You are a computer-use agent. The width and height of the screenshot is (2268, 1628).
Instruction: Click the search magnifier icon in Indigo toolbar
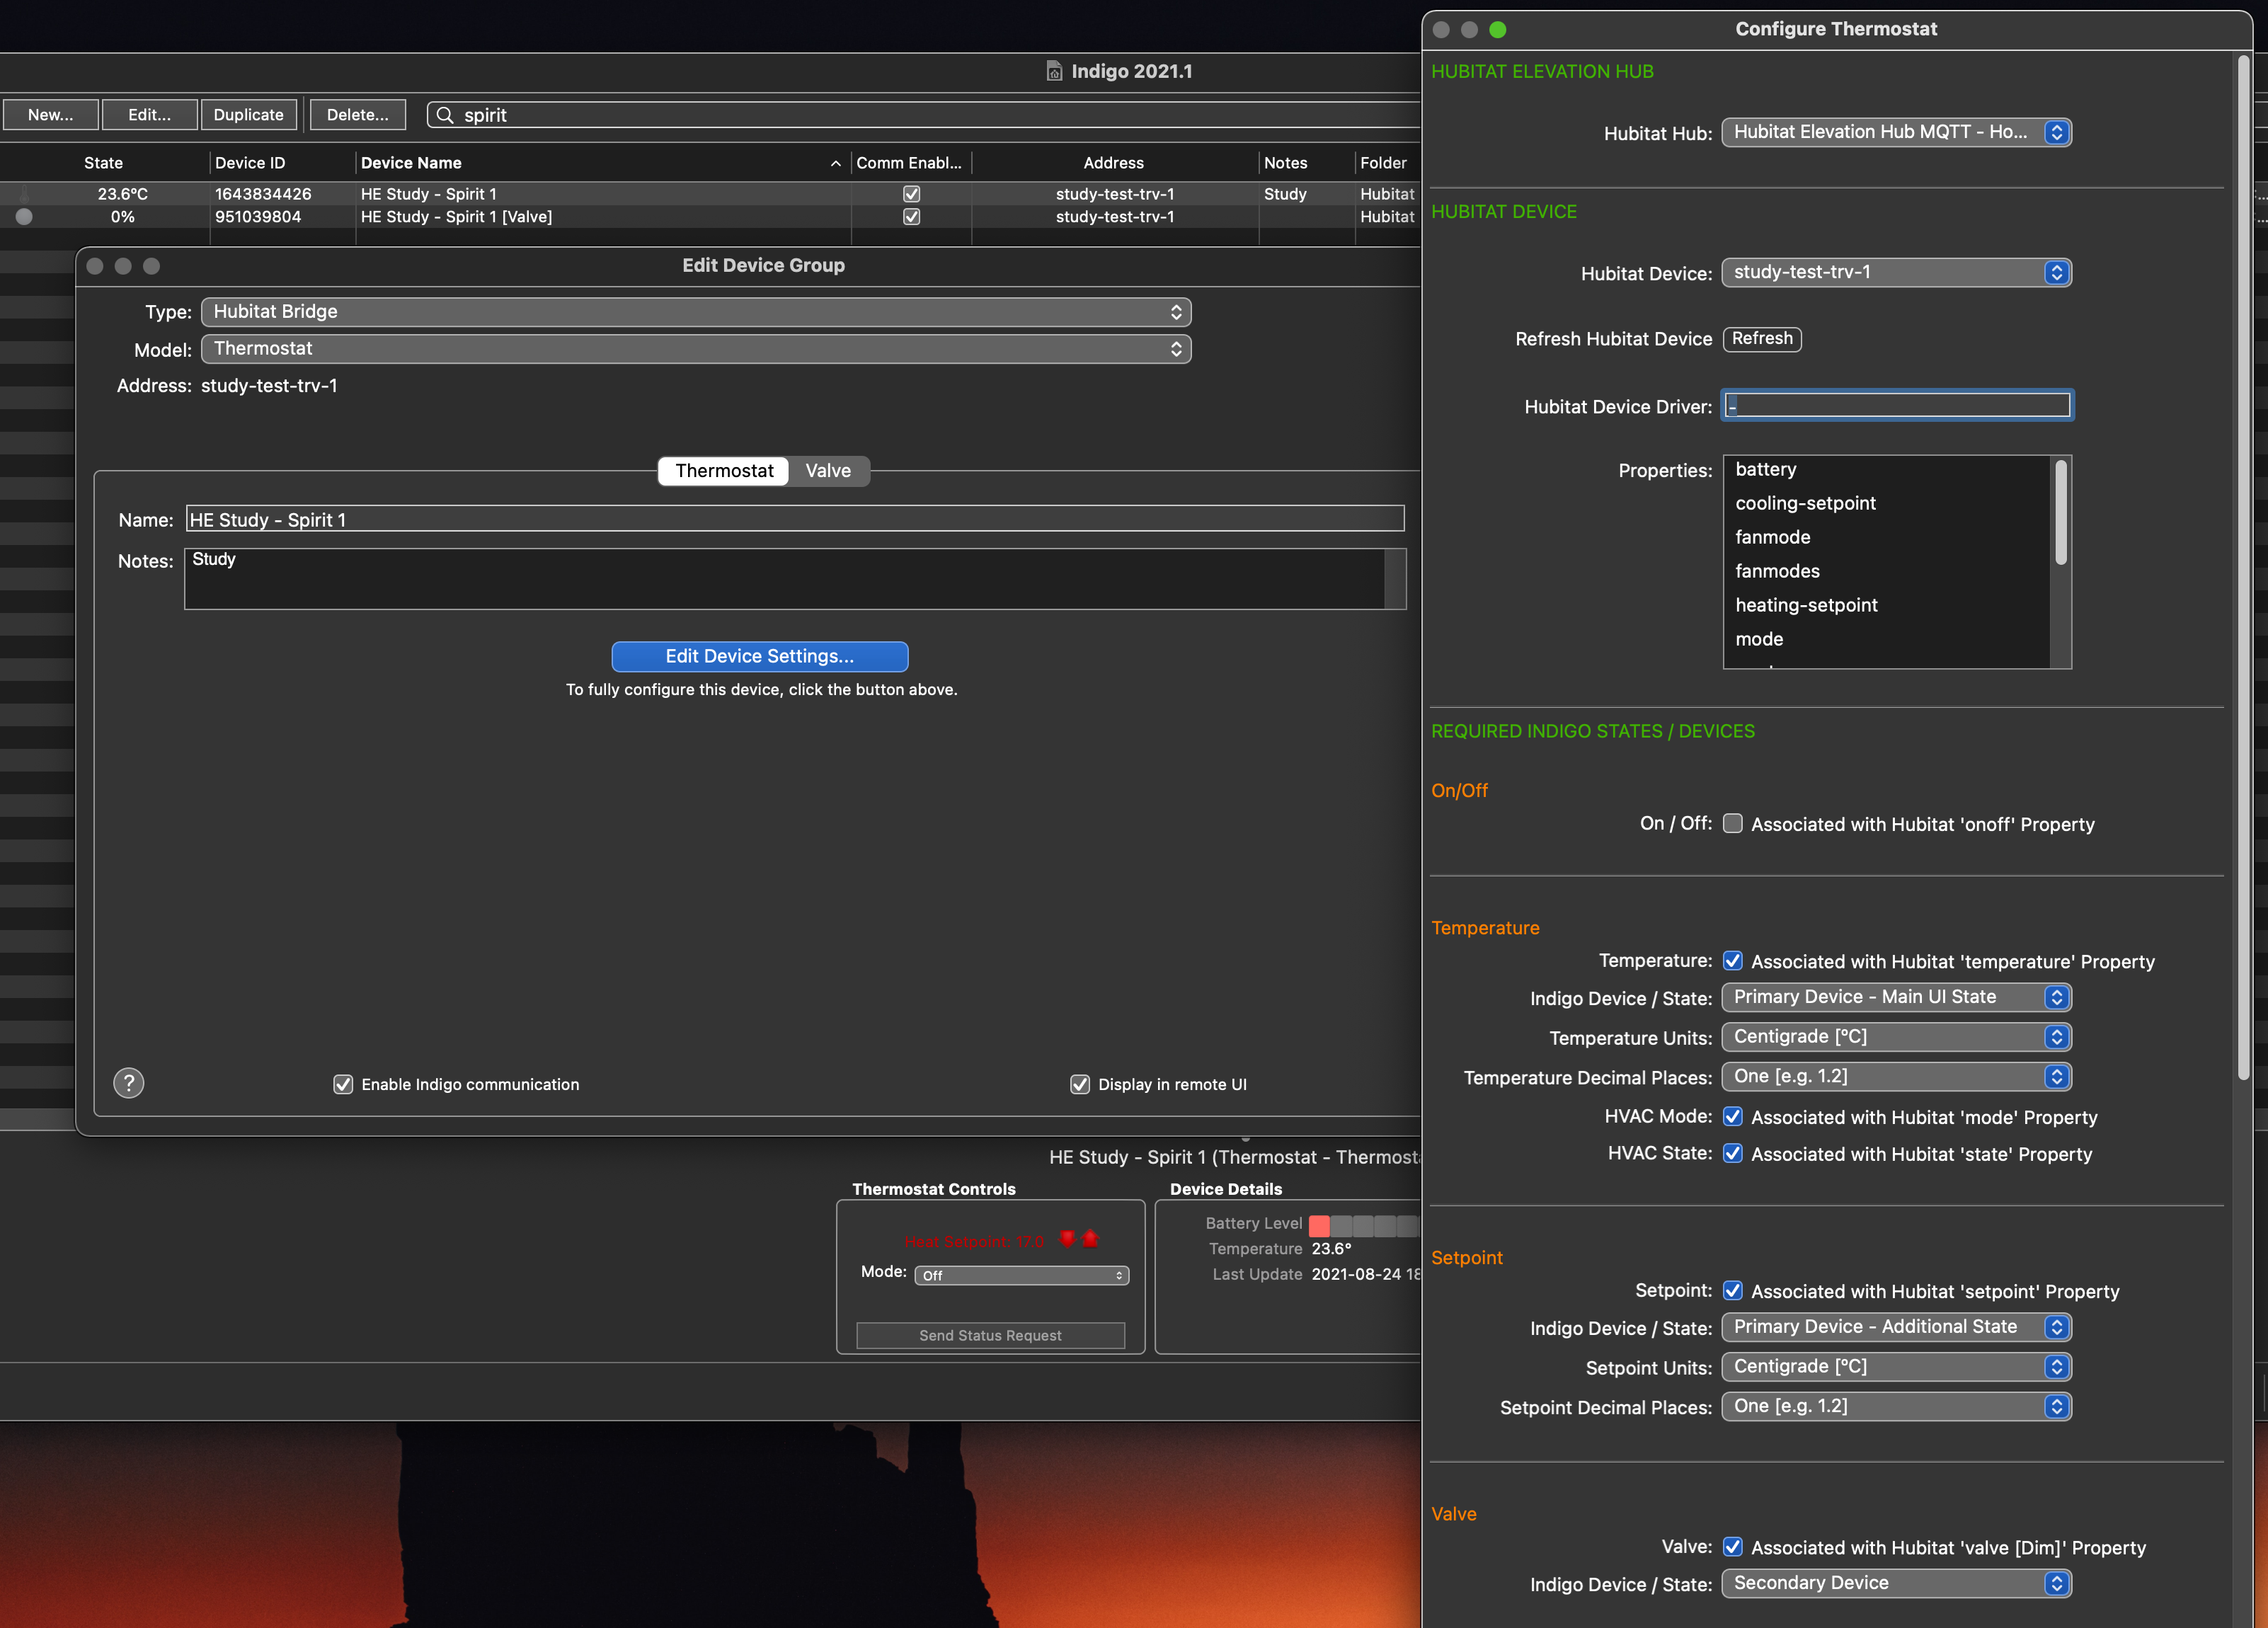(445, 115)
